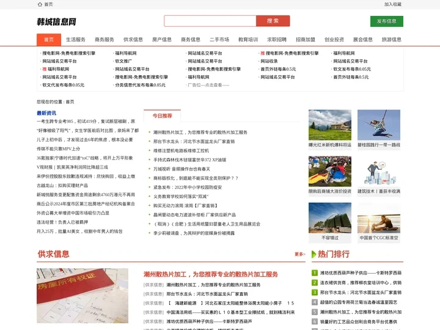The image size is (440, 330).
Task: Open the 旅游信息 navigation item
Action: pyautogui.click(x=392, y=40)
